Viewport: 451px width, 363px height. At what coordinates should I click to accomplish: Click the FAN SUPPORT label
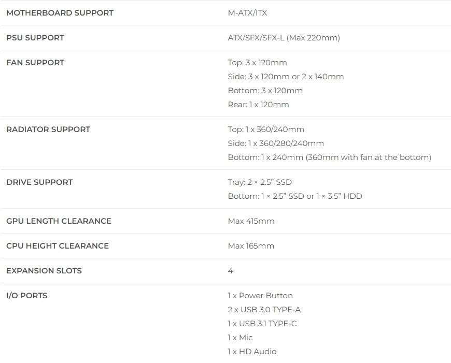pos(35,63)
